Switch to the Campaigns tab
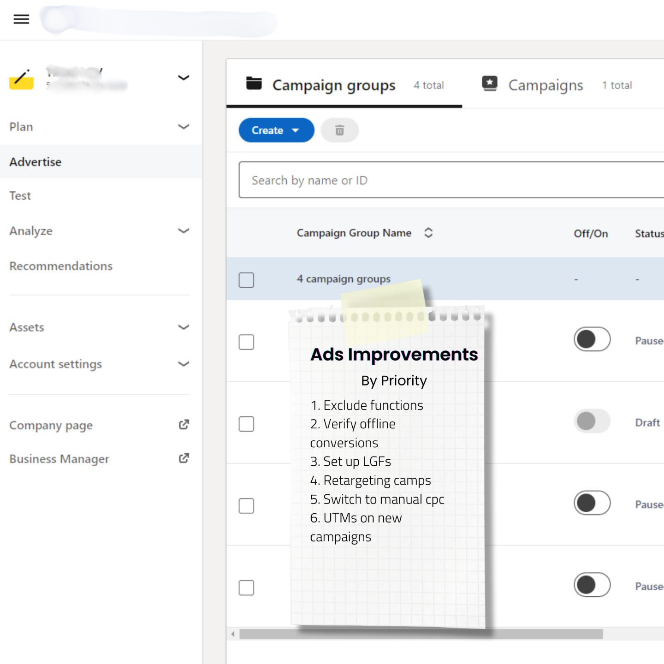The image size is (664, 664). click(x=545, y=85)
